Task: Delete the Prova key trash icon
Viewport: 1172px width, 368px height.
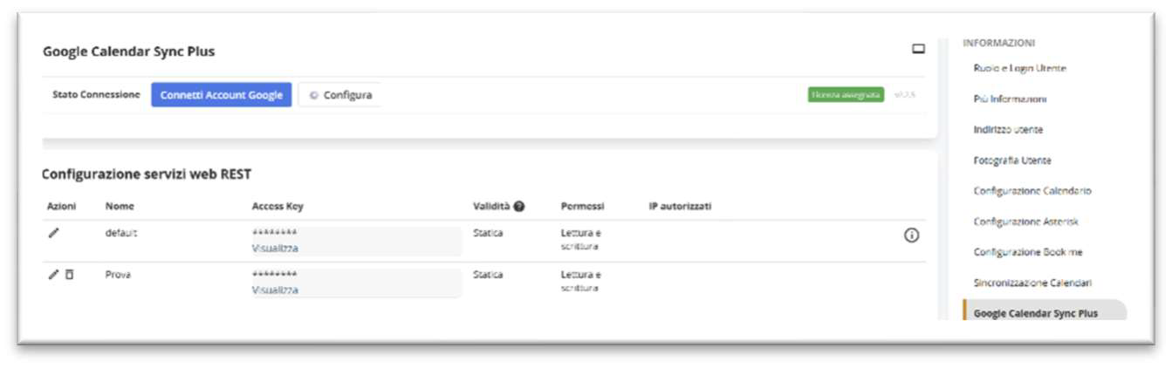Action: [x=69, y=275]
